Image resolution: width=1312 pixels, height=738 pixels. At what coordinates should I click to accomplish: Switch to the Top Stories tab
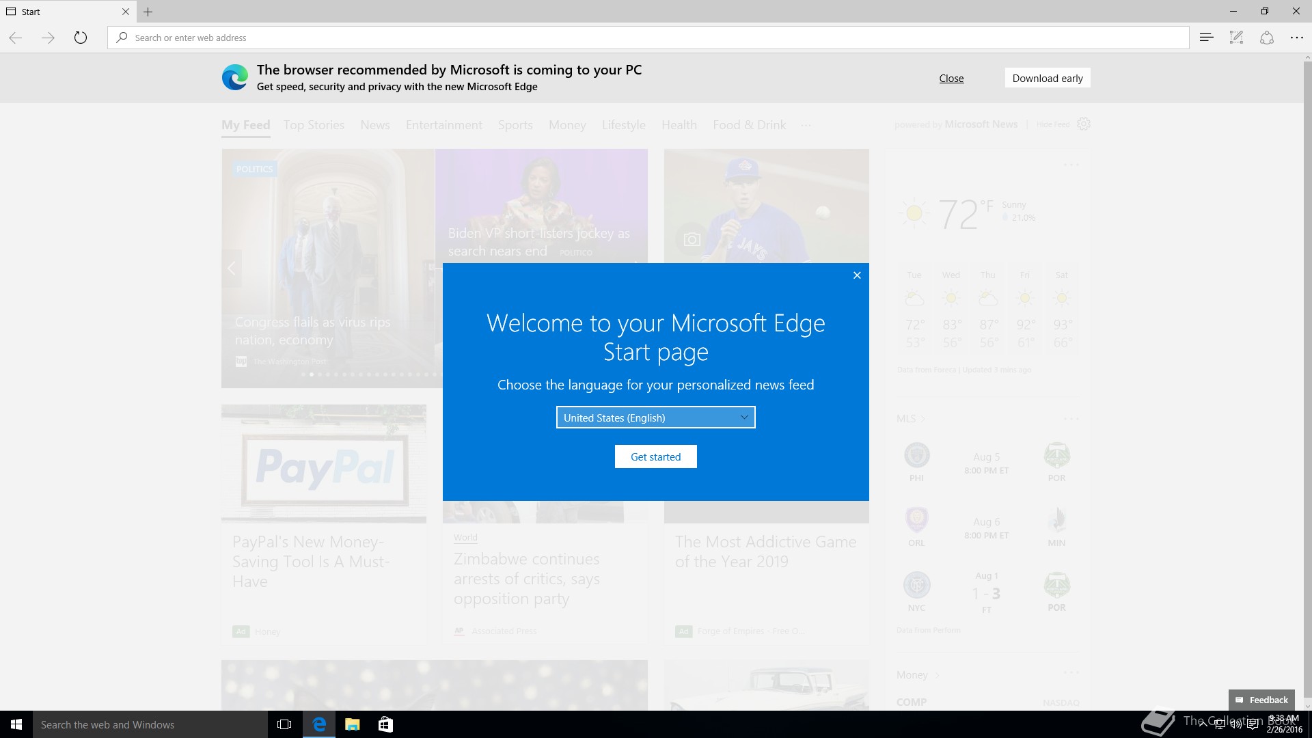(x=314, y=125)
